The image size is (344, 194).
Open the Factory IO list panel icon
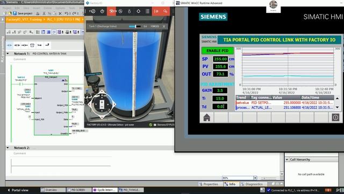point(147,11)
